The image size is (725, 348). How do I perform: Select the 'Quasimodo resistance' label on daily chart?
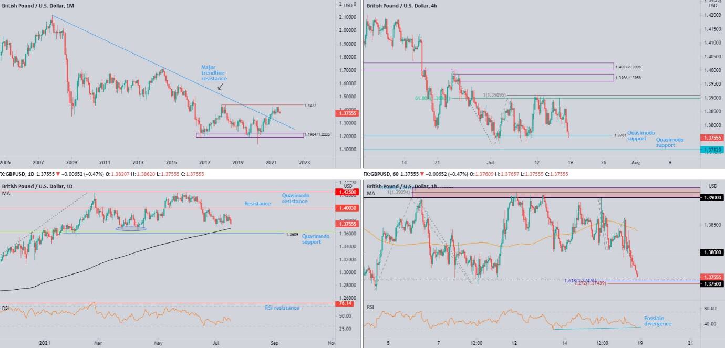point(296,198)
